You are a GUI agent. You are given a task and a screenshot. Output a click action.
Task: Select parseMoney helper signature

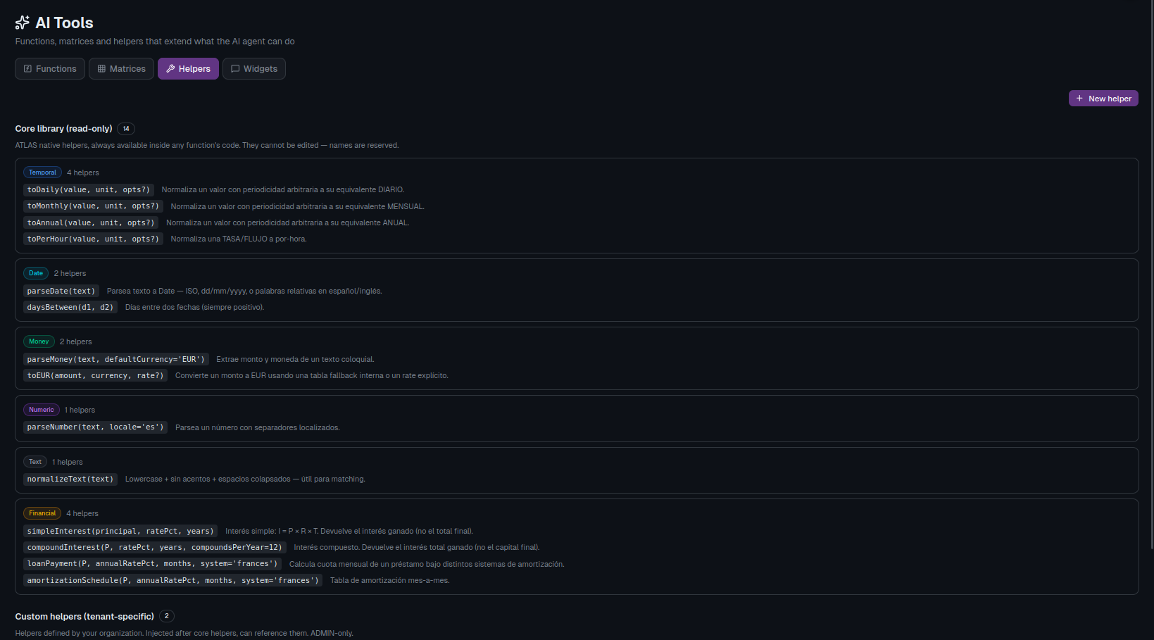[116, 359]
